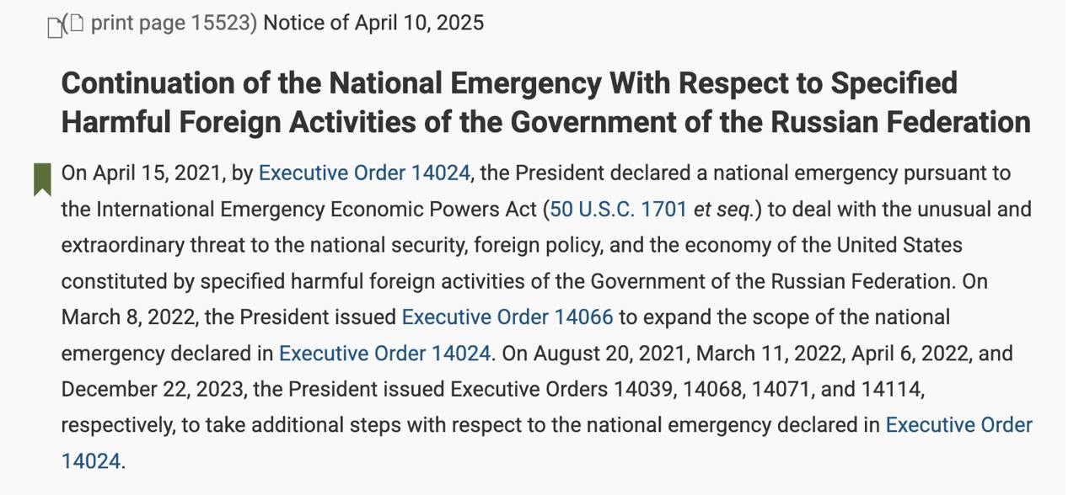1079x495 pixels.
Task: Click the final '14024' link on the last line
Action: coord(91,461)
